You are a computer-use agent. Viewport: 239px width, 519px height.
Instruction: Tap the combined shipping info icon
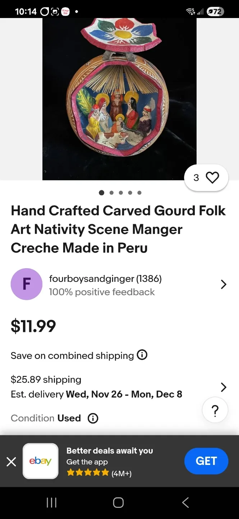pyautogui.click(x=142, y=355)
